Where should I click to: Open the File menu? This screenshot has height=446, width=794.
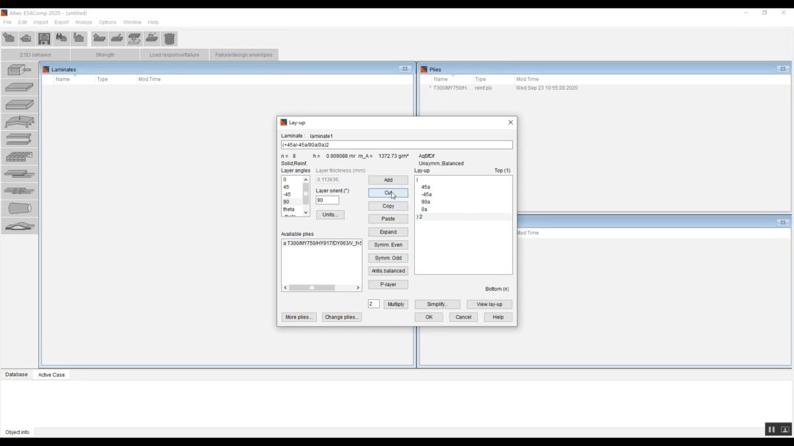(7, 22)
